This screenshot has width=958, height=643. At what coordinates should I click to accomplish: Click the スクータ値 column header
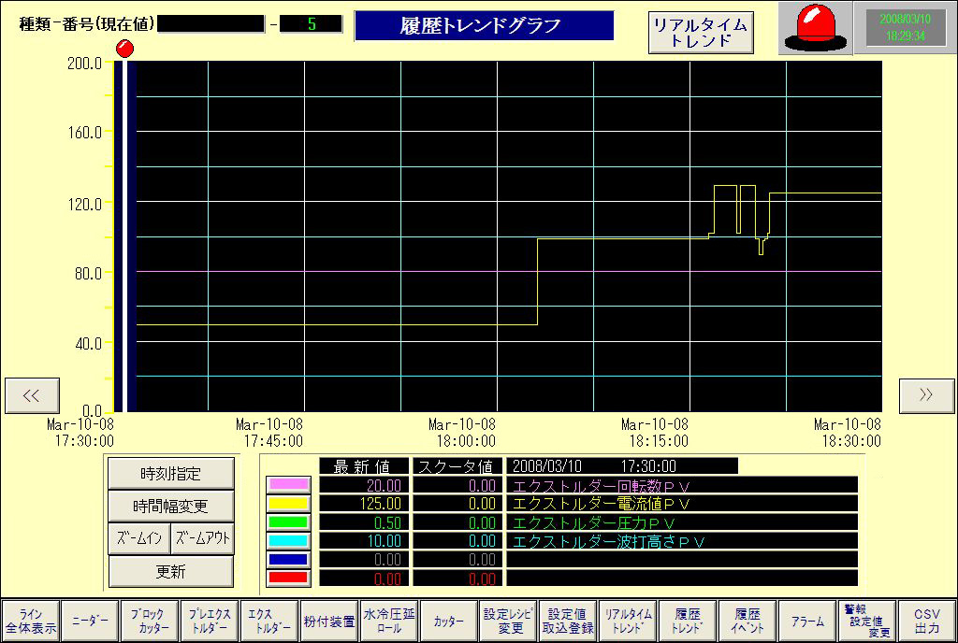[x=457, y=466]
